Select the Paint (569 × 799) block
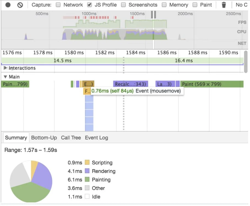The height and width of the screenshot is (206, 250). (212, 84)
